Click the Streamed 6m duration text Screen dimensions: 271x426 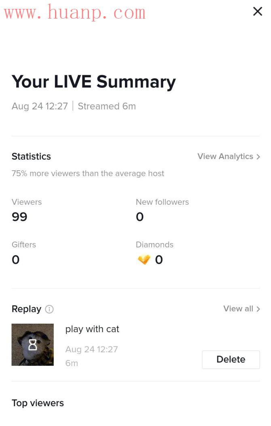[107, 106]
